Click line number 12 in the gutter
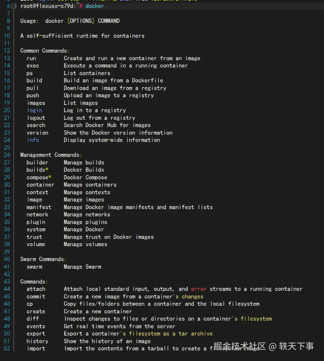Viewport: 324px width, 361px height. 7,51
